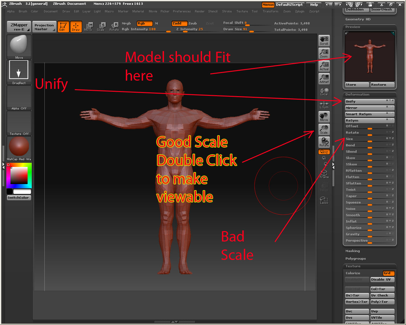Viewport: 406px width, 325px height.
Task: Click the Edit mode icon
Action: pyautogui.click(x=63, y=27)
